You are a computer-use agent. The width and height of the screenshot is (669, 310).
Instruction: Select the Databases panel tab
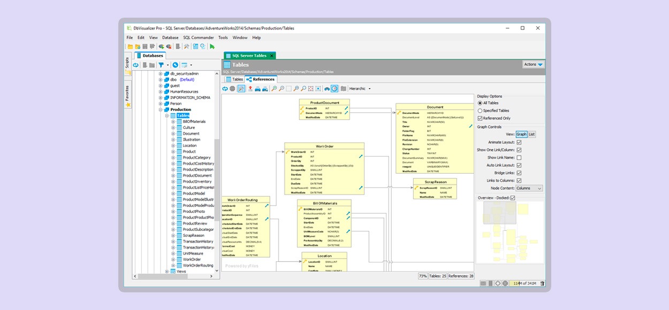point(150,56)
